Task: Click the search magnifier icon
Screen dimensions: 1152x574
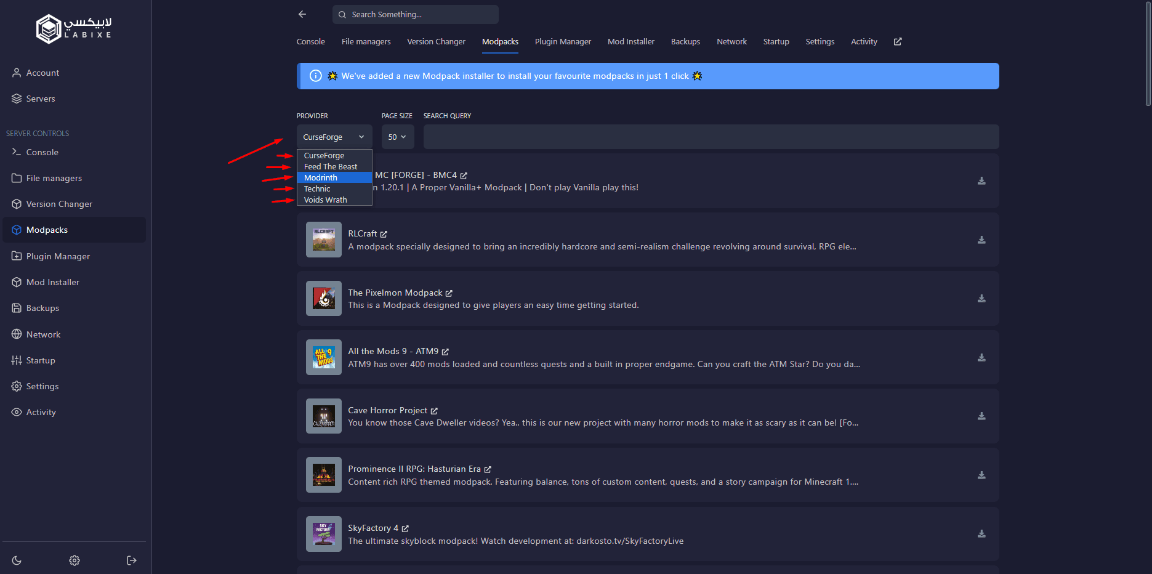Action: pyautogui.click(x=342, y=15)
